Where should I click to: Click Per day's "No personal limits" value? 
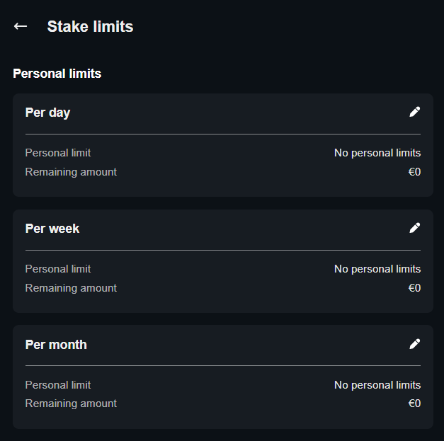click(377, 153)
